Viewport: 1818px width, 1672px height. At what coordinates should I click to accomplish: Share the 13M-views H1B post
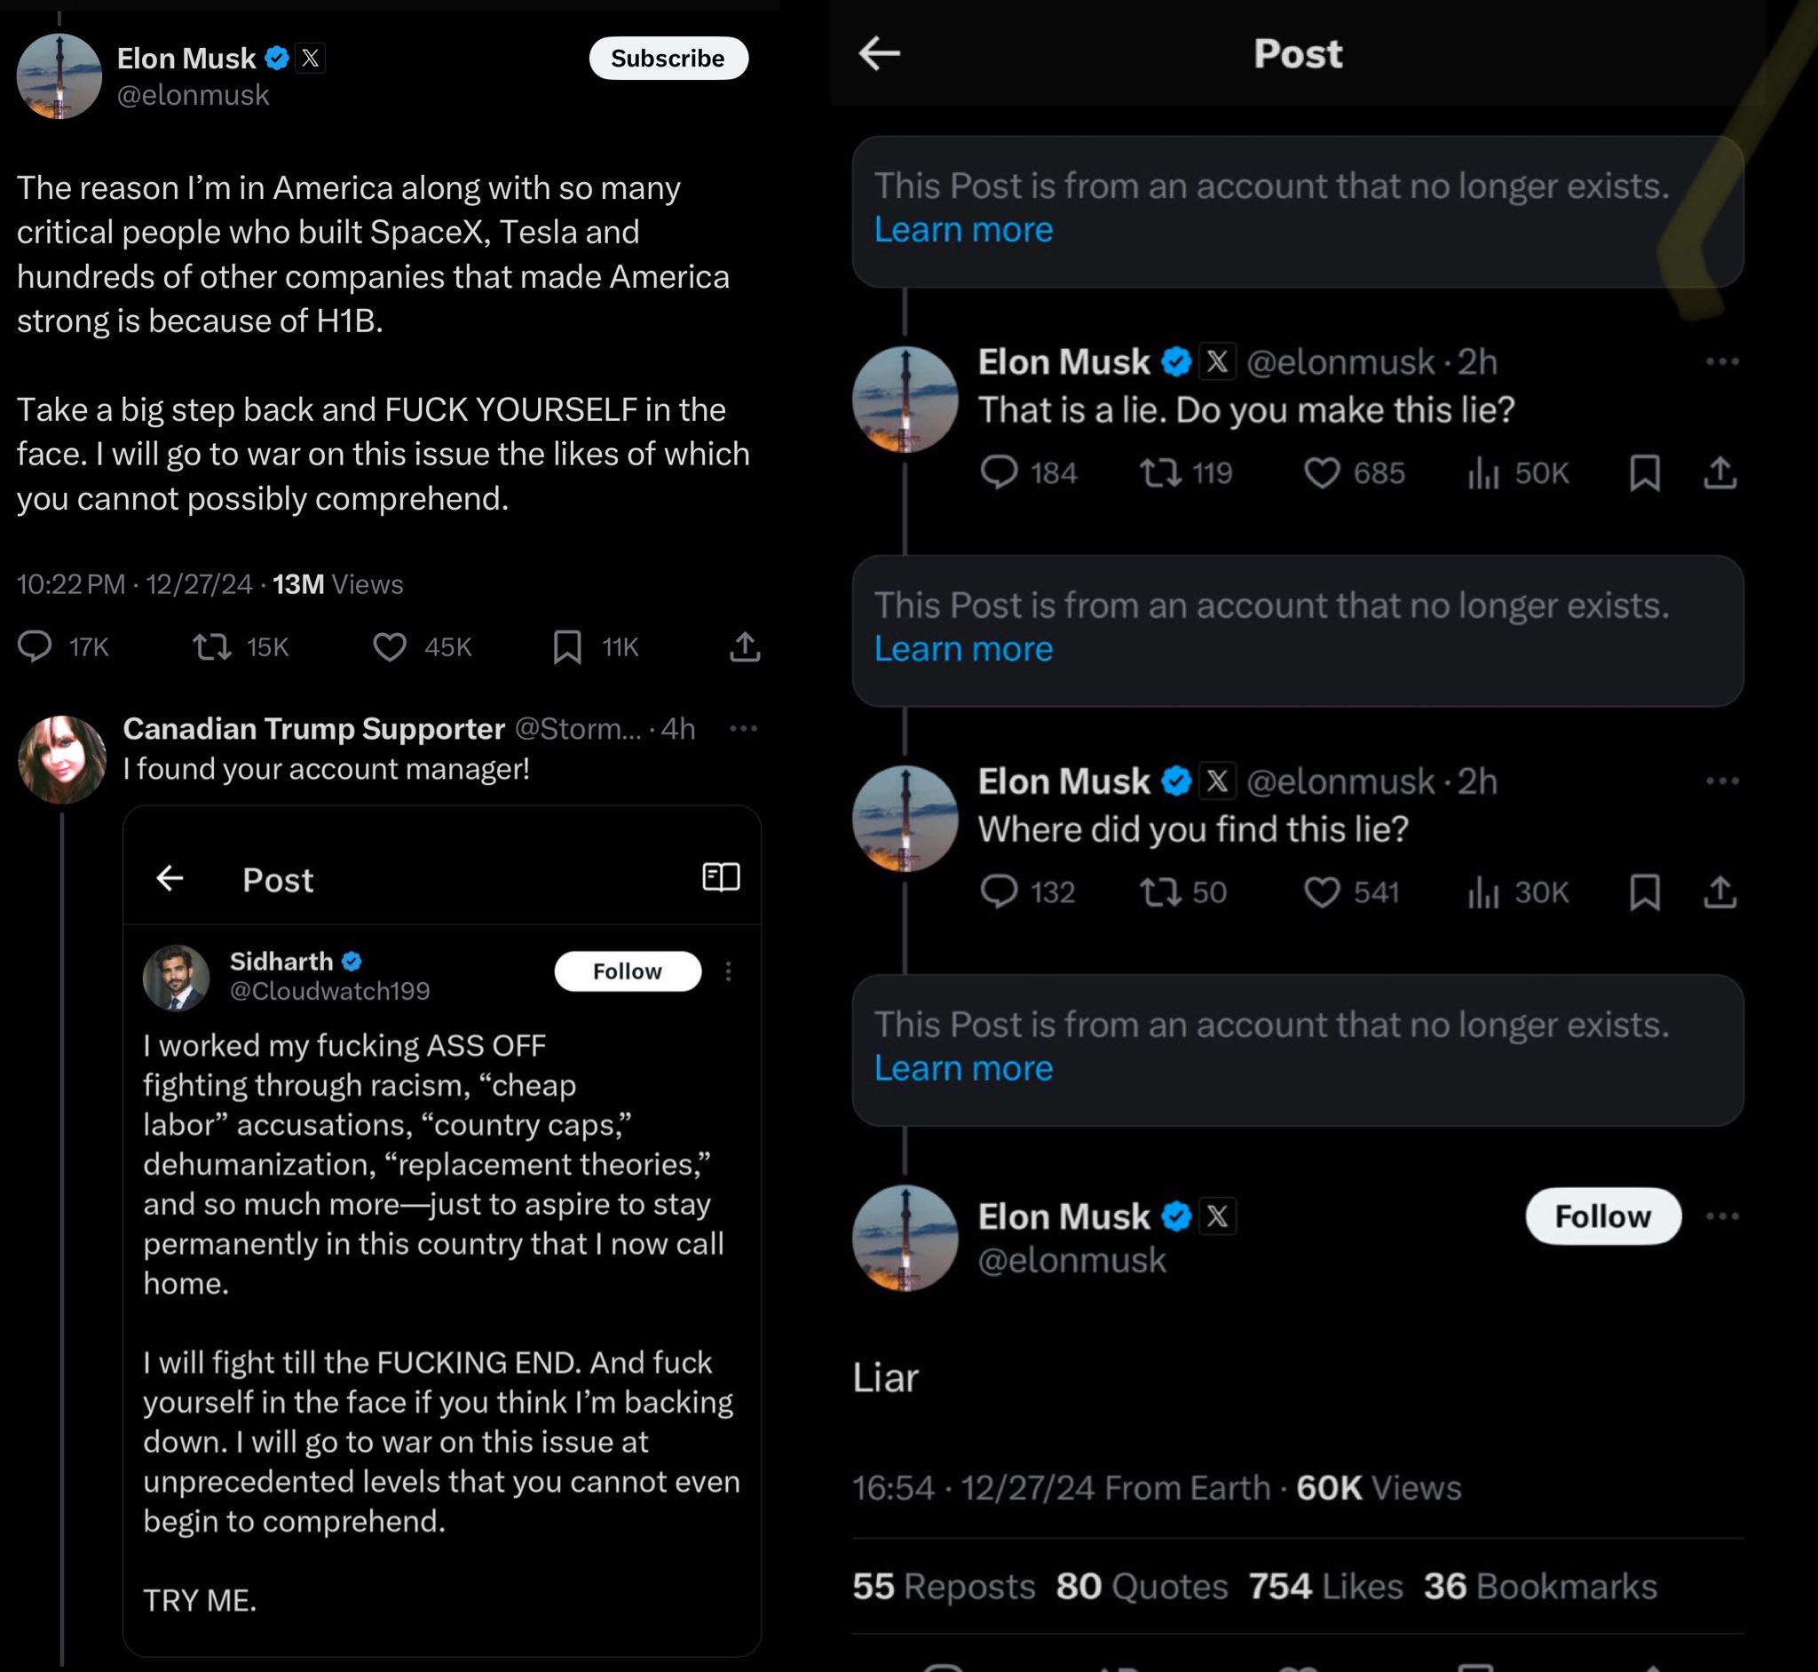coord(745,647)
